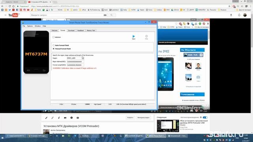The width and height of the screenshot is (253, 142).
Task: Click the music note audio icon
Action: (x=59, y=118)
